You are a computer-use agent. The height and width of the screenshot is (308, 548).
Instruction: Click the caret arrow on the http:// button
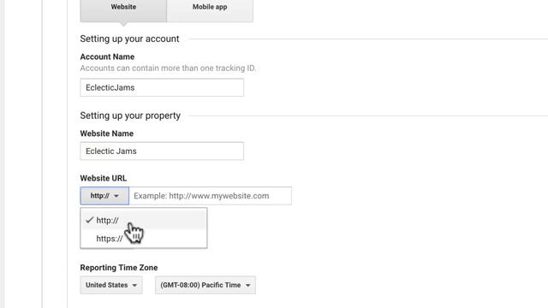tap(116, 196)
